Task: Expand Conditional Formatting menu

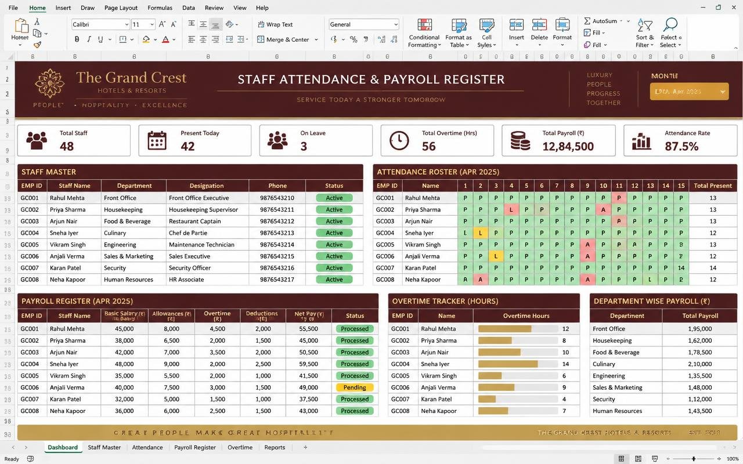Action: [x=424, y=33]
